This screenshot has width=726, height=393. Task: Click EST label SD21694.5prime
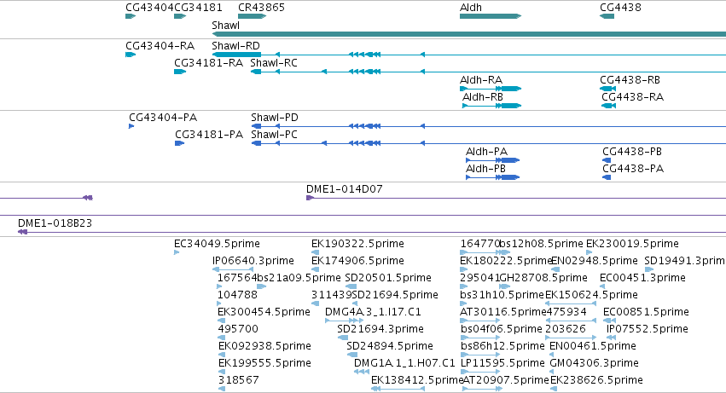395,295
